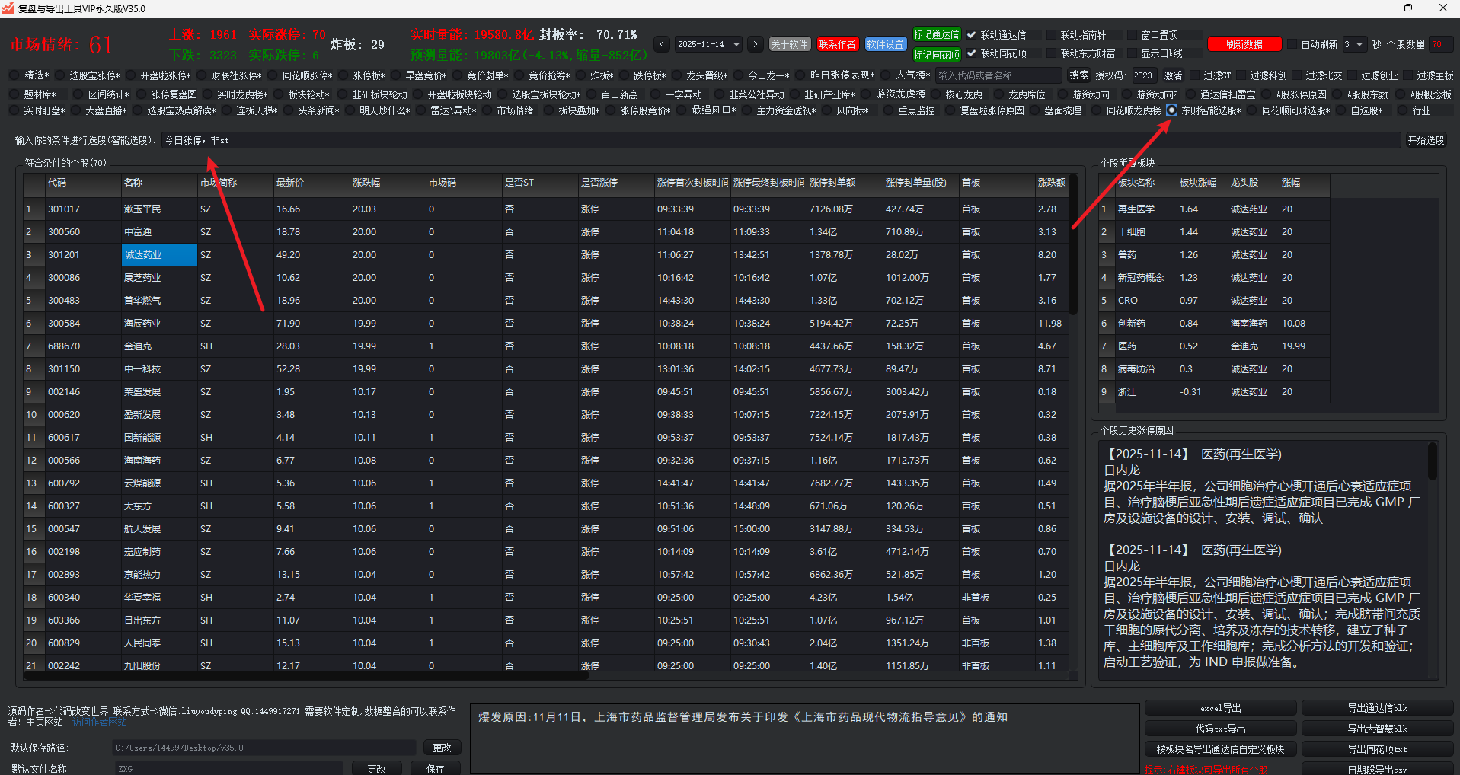Viewport: 1460px width, 775px height.
Task: Click the red 刷新数据 button
Action: tap(1244, 44)
